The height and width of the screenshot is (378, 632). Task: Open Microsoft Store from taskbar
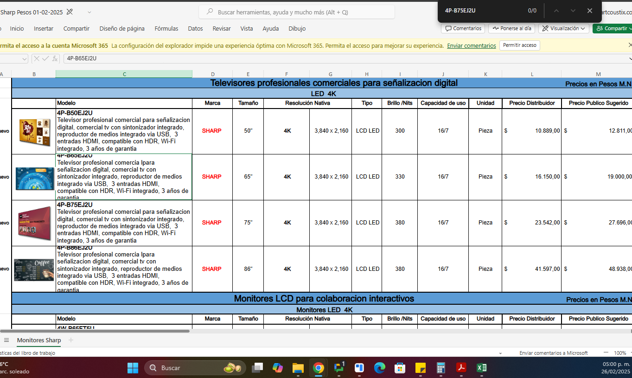[x=400, y=368]
